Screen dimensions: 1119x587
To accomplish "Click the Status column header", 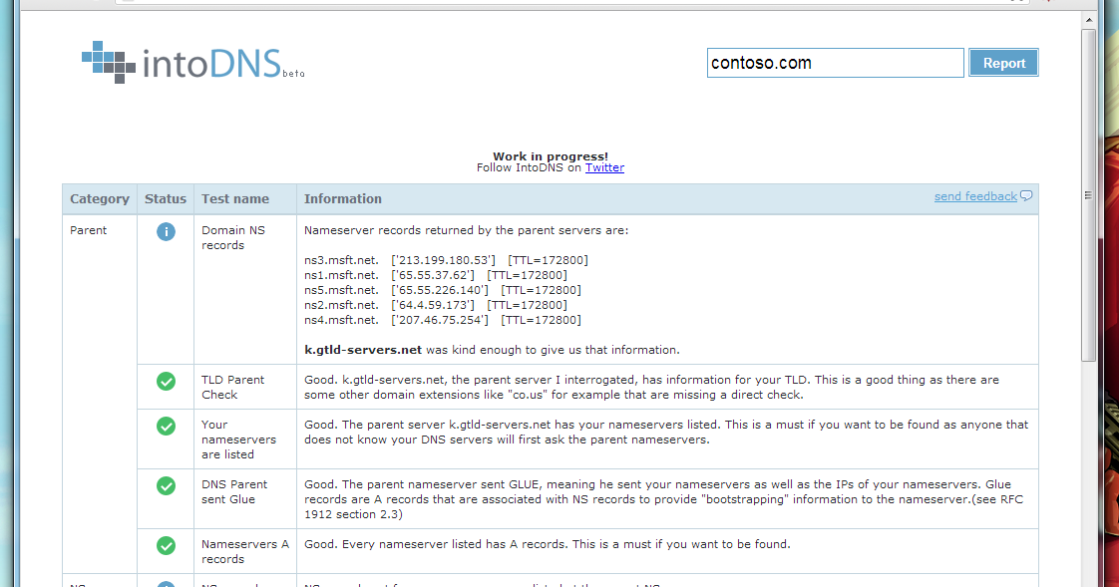I will click(166, 199).
